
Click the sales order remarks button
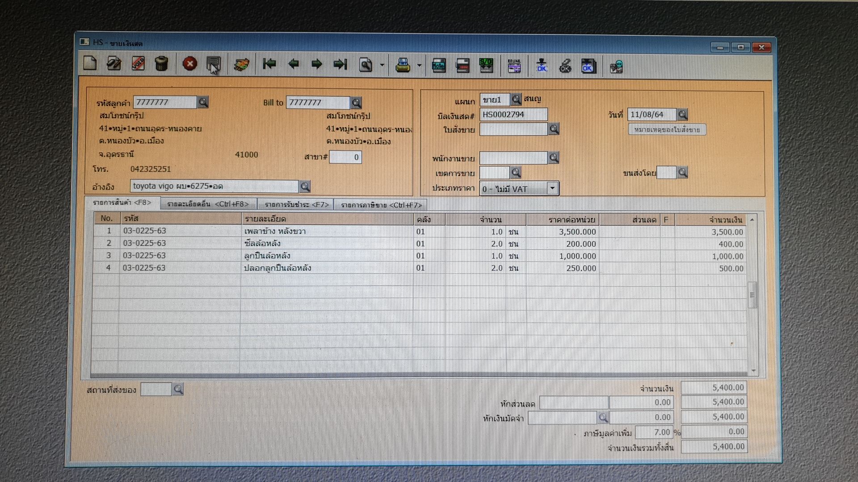[x=667, y=130]
